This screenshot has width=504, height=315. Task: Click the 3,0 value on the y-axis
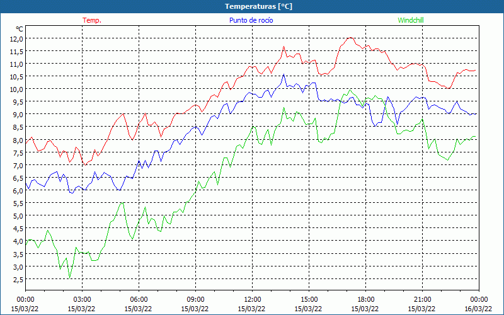(18, 266)
